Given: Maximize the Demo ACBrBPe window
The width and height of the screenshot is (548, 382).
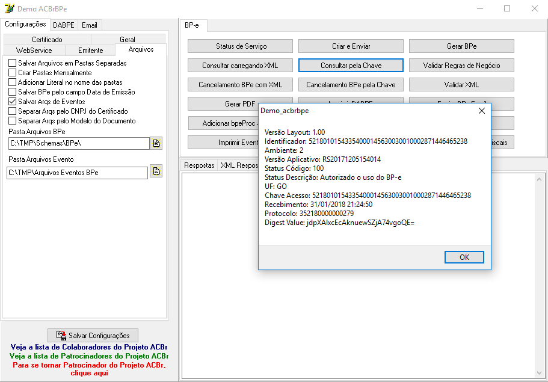Looking at the screenshot, I should coord(507,8).
